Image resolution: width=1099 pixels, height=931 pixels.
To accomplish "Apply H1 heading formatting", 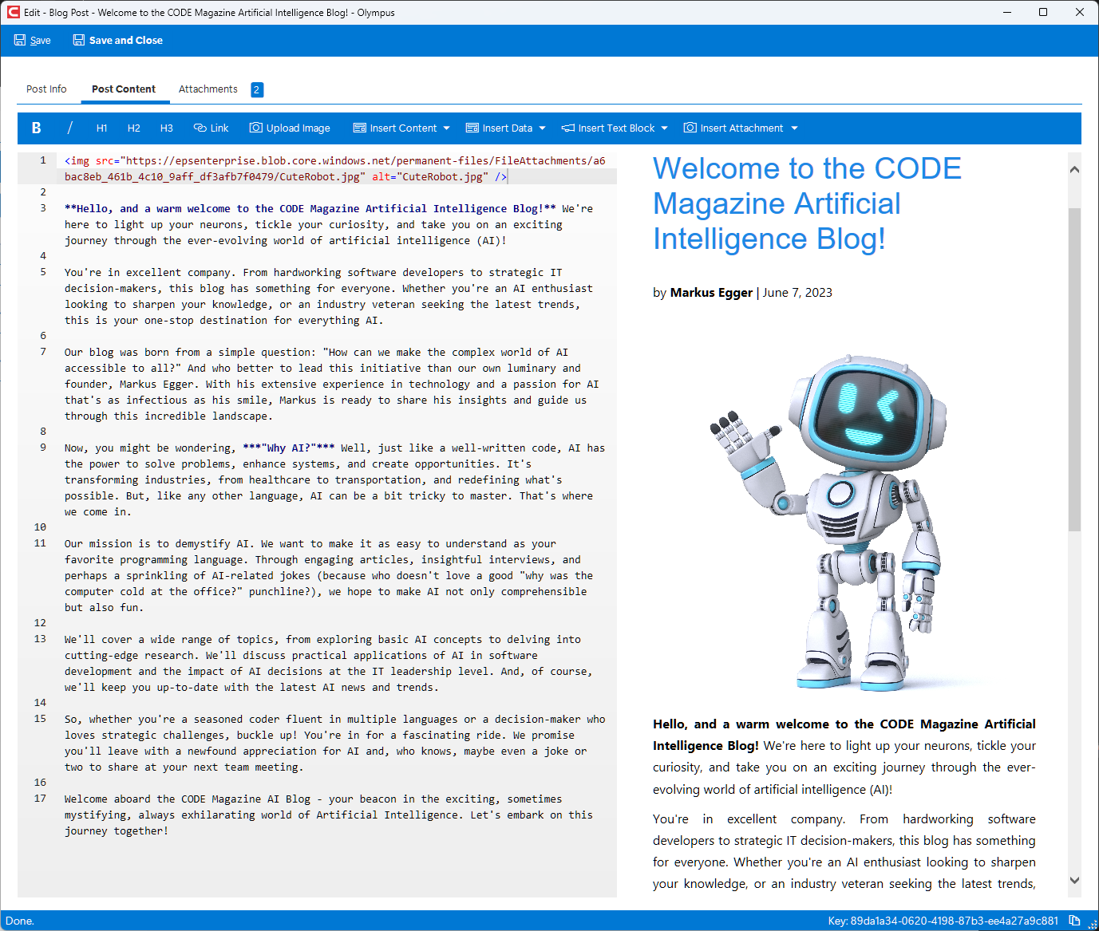I will [x=102, y=128].
